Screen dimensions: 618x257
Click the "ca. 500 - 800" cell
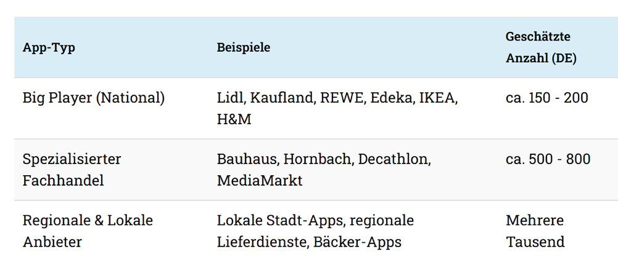pos(548,159)
